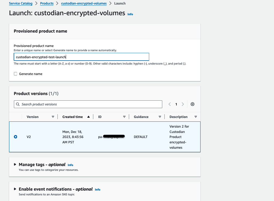This screenshot has height=201, width=274.
Task: Click the previous page chevron
Action: tap(170, 104)
